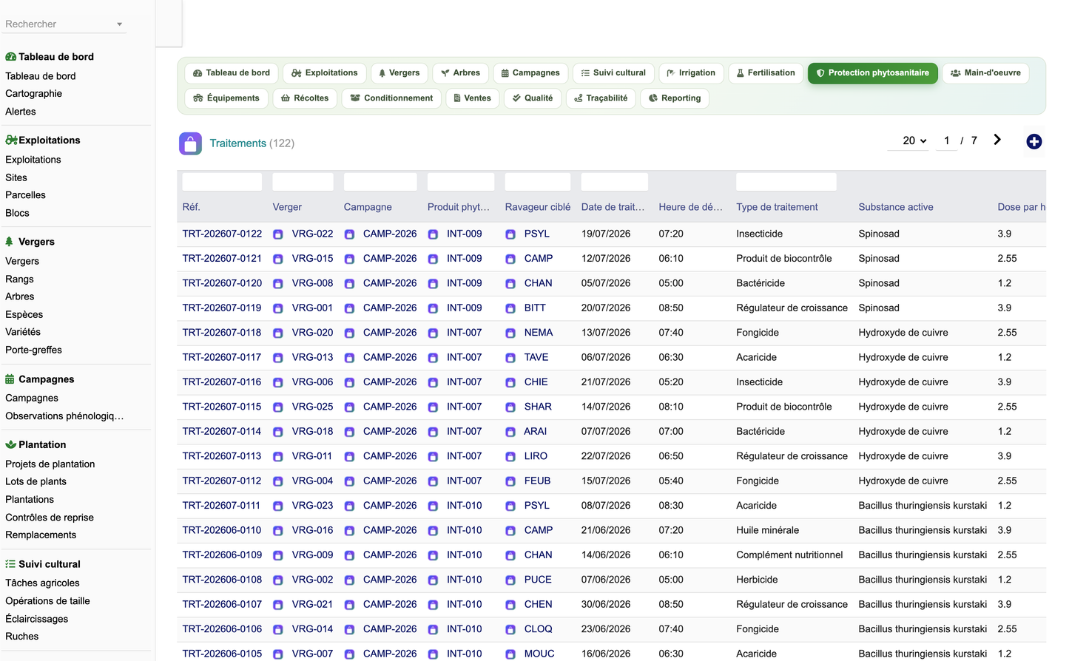Click the Réf. column filter field
Viewport: 1069px width, 661px height.
click(222, 182)
